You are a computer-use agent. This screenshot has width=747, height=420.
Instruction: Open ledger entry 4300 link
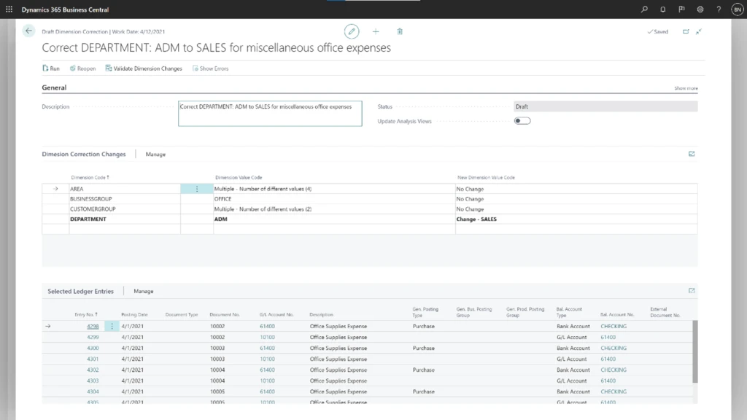pyautogui.click(x=93, y=349)
